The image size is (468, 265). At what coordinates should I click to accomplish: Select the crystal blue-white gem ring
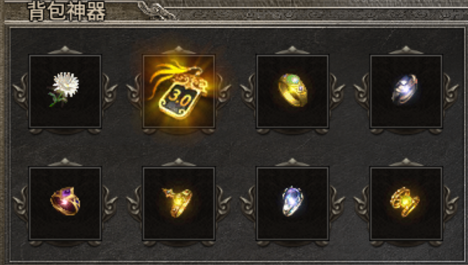click(292, 201)
